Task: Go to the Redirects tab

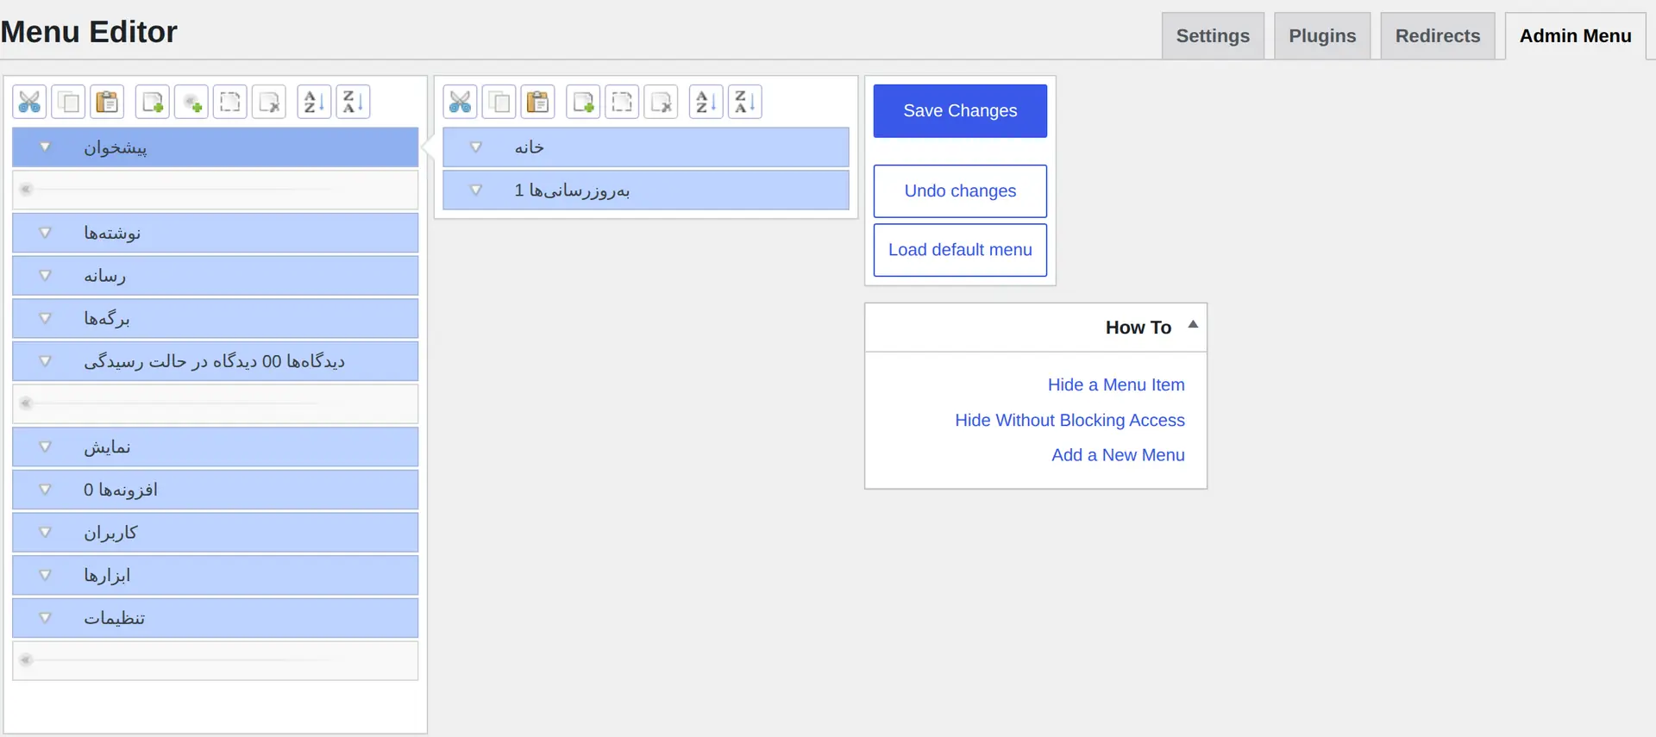Action: (x=1438, y=36)
